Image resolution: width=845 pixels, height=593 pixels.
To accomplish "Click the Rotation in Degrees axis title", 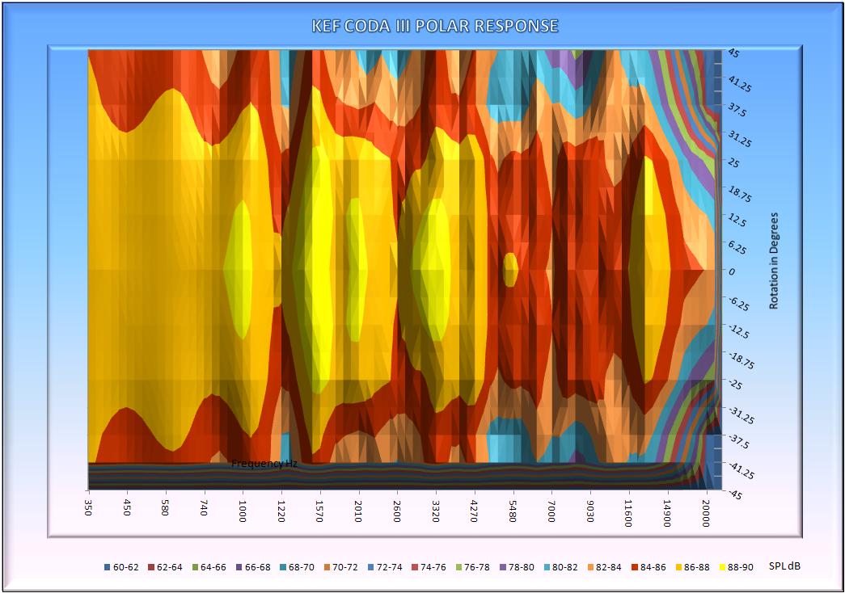I will coord(774,261).
